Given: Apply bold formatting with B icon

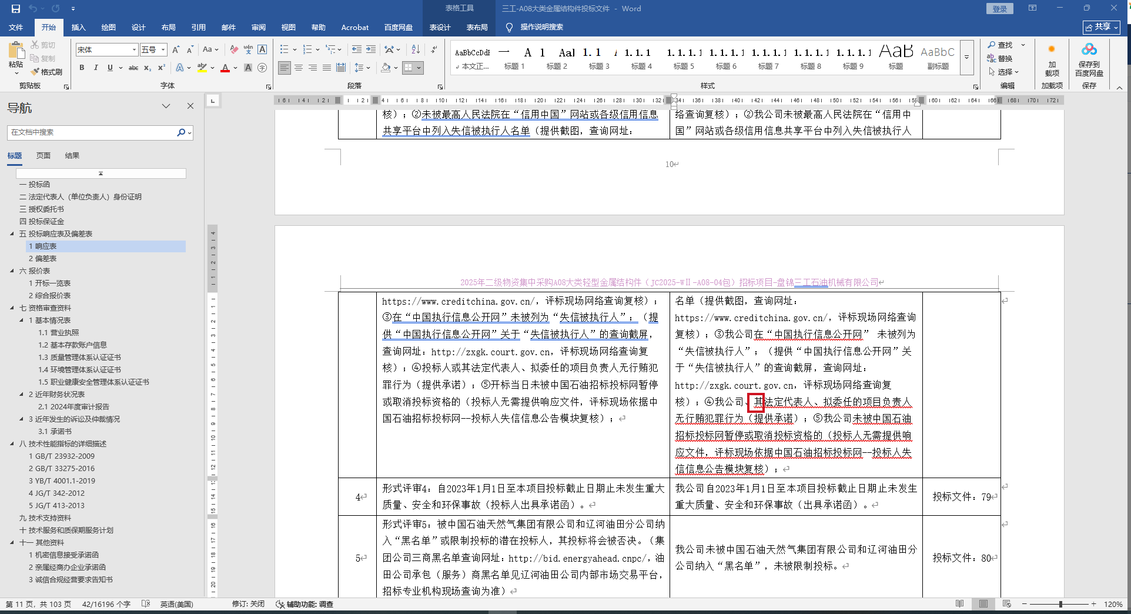Looking at the screenshot, I should tap(82, 68).
